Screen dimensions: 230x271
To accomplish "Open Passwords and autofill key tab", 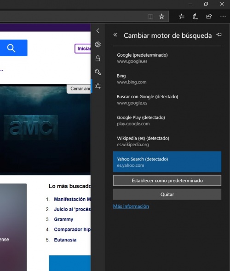I will click(x=98, y=72).
